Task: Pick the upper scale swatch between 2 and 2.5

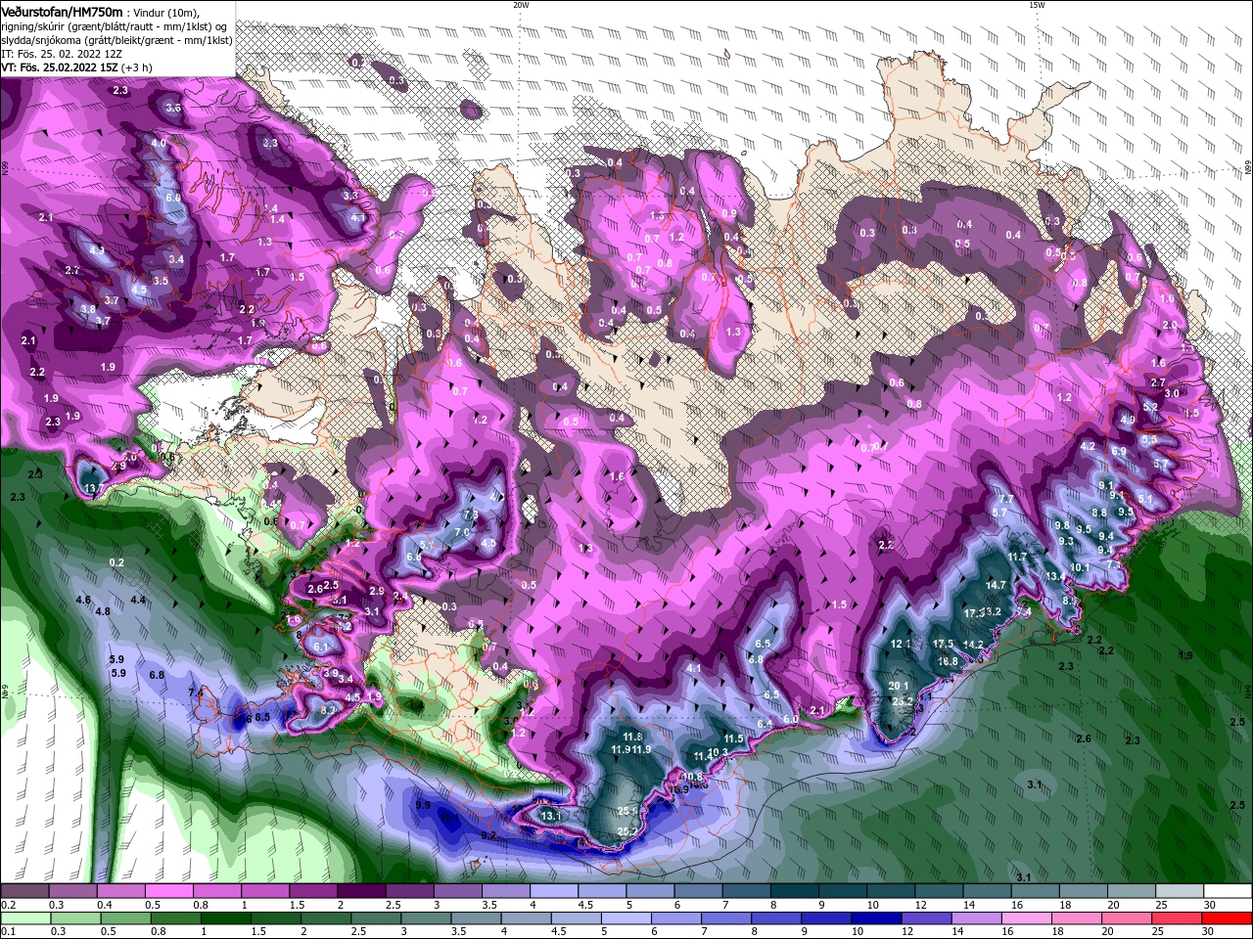Action: (x=361, y=891)
